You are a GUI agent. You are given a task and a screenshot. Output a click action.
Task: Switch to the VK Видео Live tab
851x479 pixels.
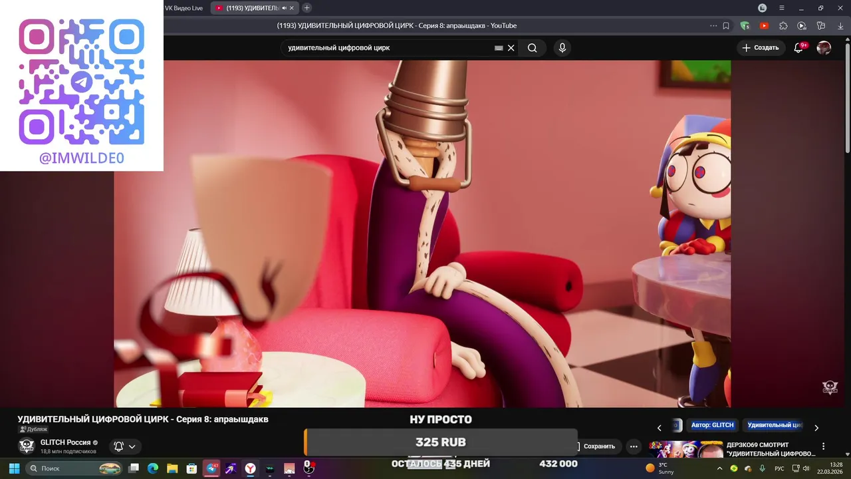183,8
